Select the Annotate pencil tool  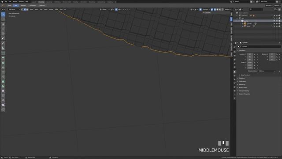pos(3,43)
